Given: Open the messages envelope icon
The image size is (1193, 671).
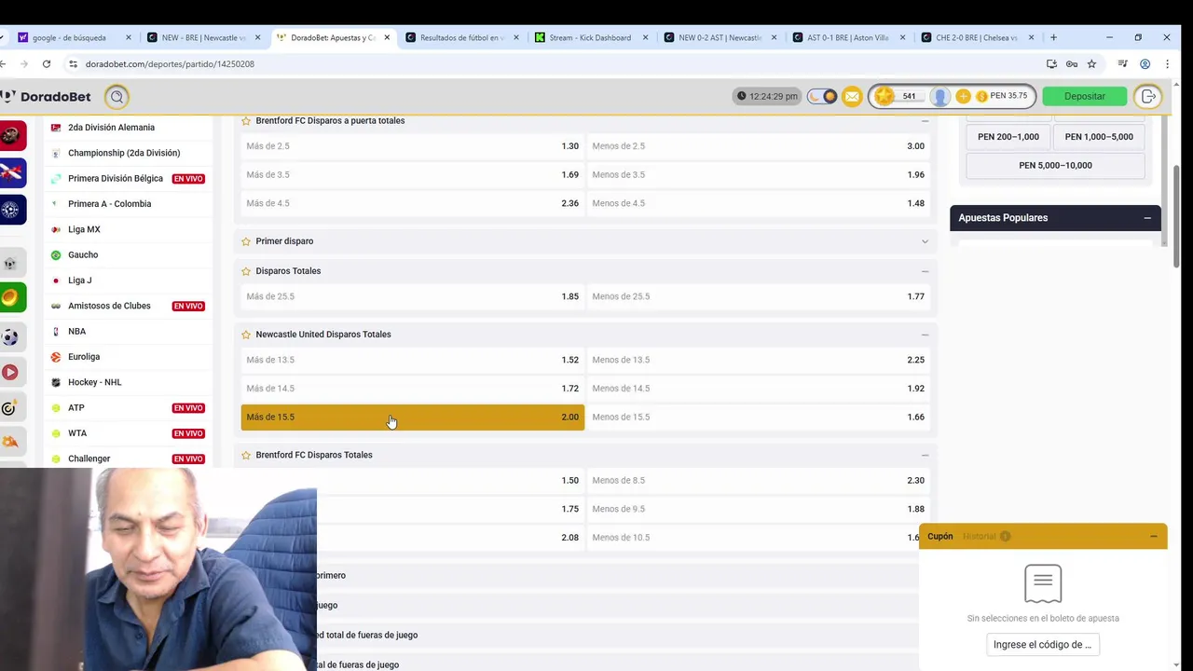Looking at the screenshot, I should (x=852, y=96).
